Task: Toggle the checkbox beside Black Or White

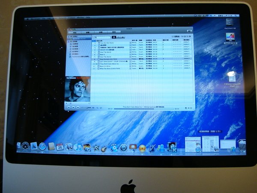Action: (x=99, y=66)
